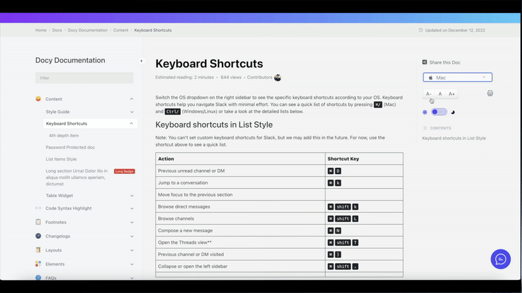Click the 'Compose a new message' cell
Image resolution: width=522 pixels, height=293 pixels.
[240, 230]
